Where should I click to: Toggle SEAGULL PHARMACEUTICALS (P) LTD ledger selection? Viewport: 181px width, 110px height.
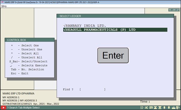coord(115,30)
